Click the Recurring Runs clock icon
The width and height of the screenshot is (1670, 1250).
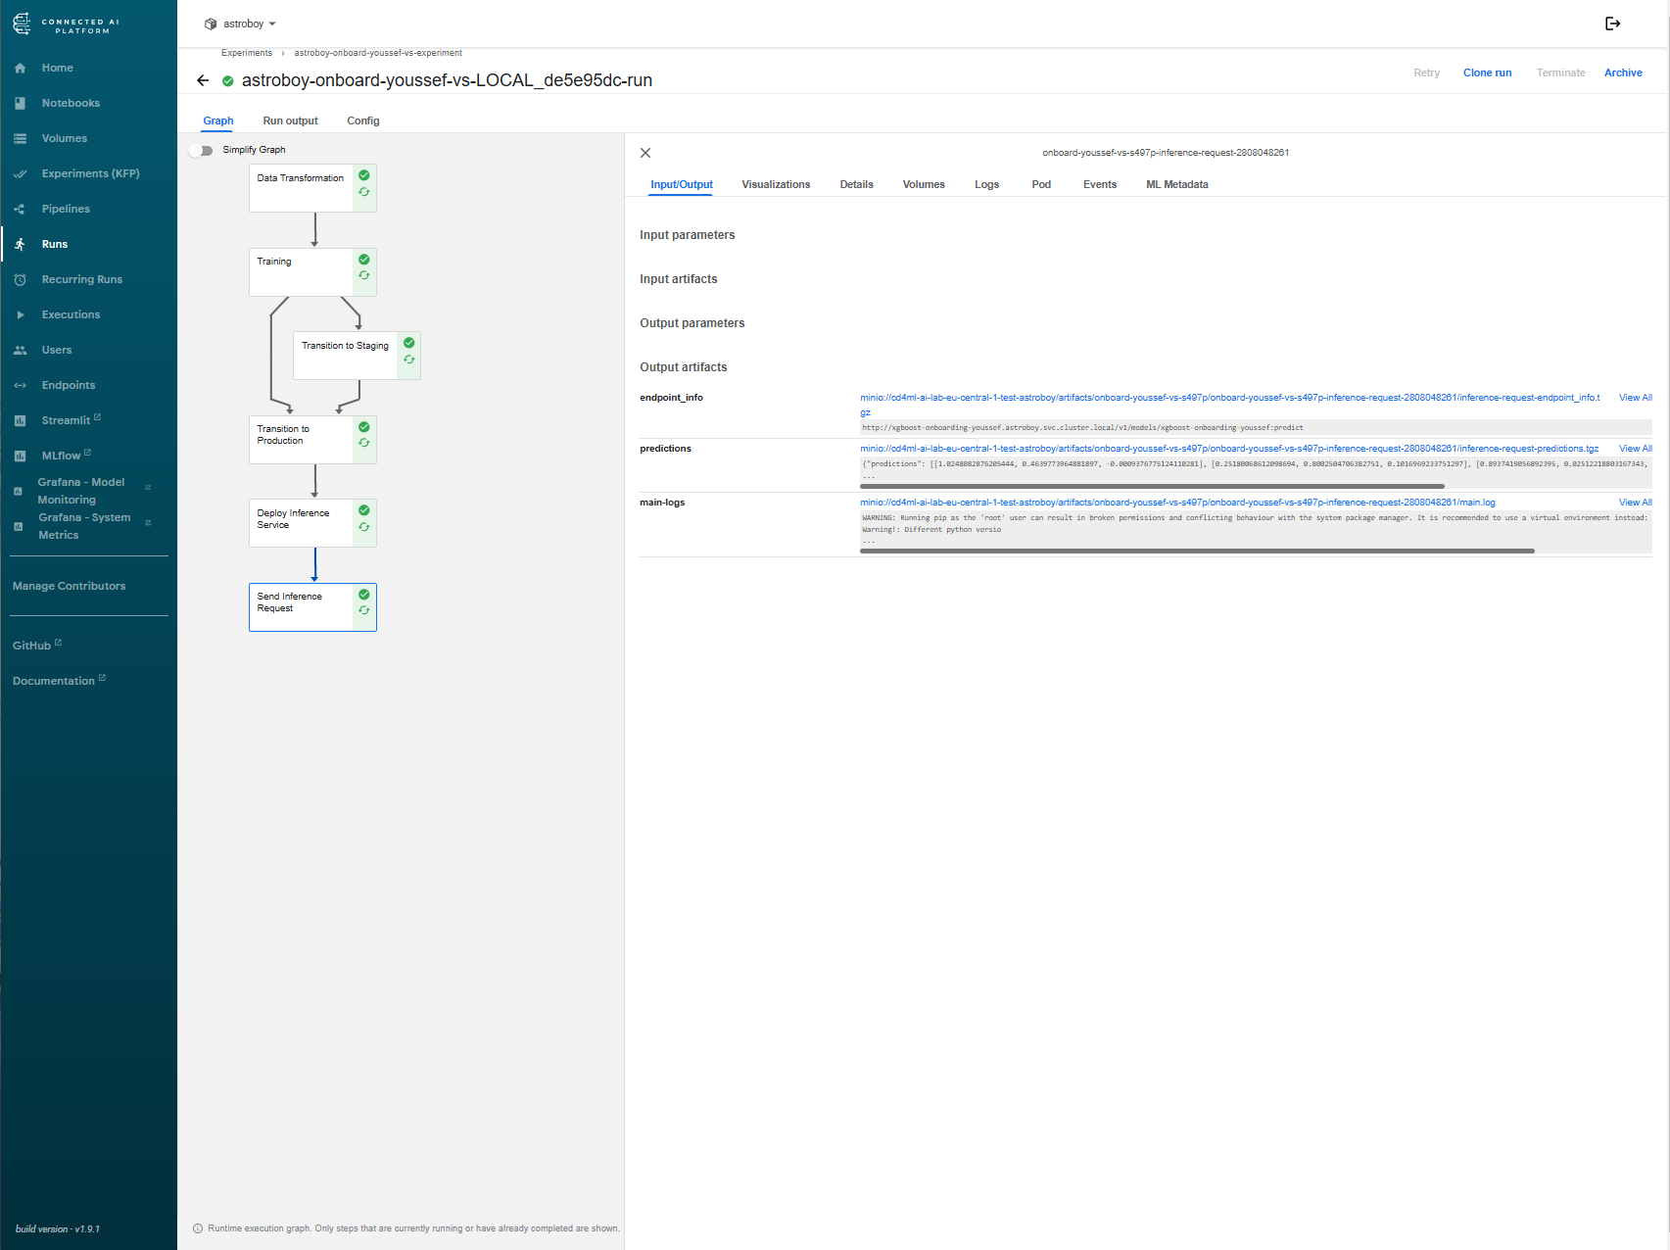coord(20,279)
